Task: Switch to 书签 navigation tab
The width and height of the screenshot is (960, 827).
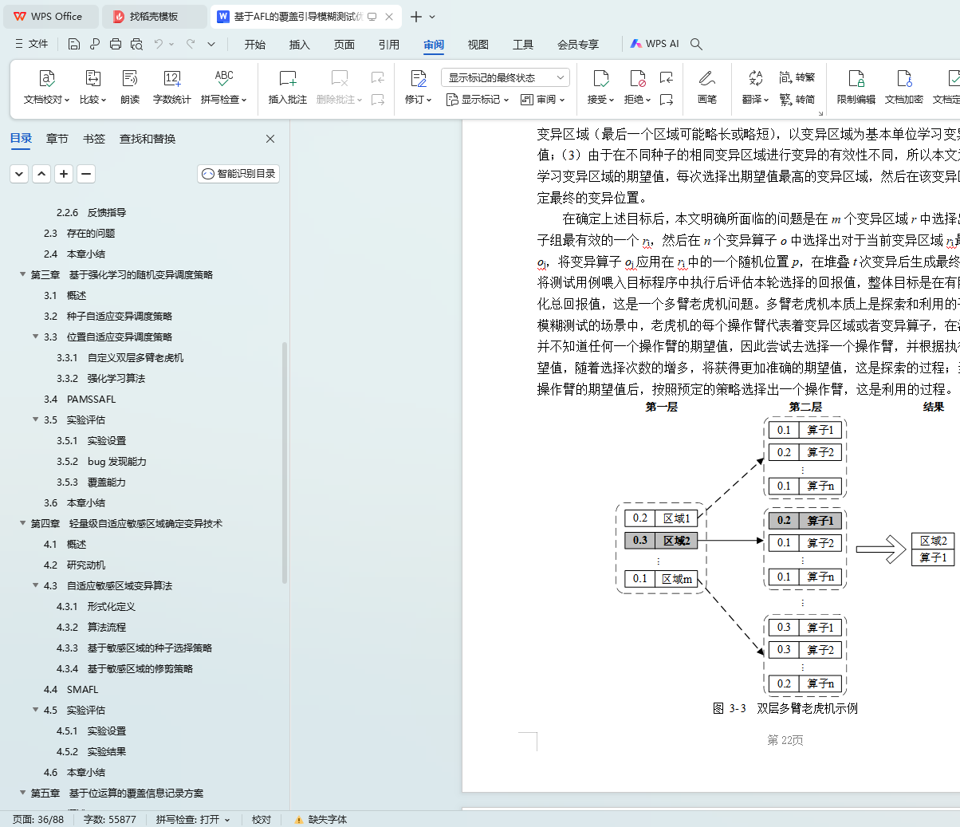Action: [94, 139]
